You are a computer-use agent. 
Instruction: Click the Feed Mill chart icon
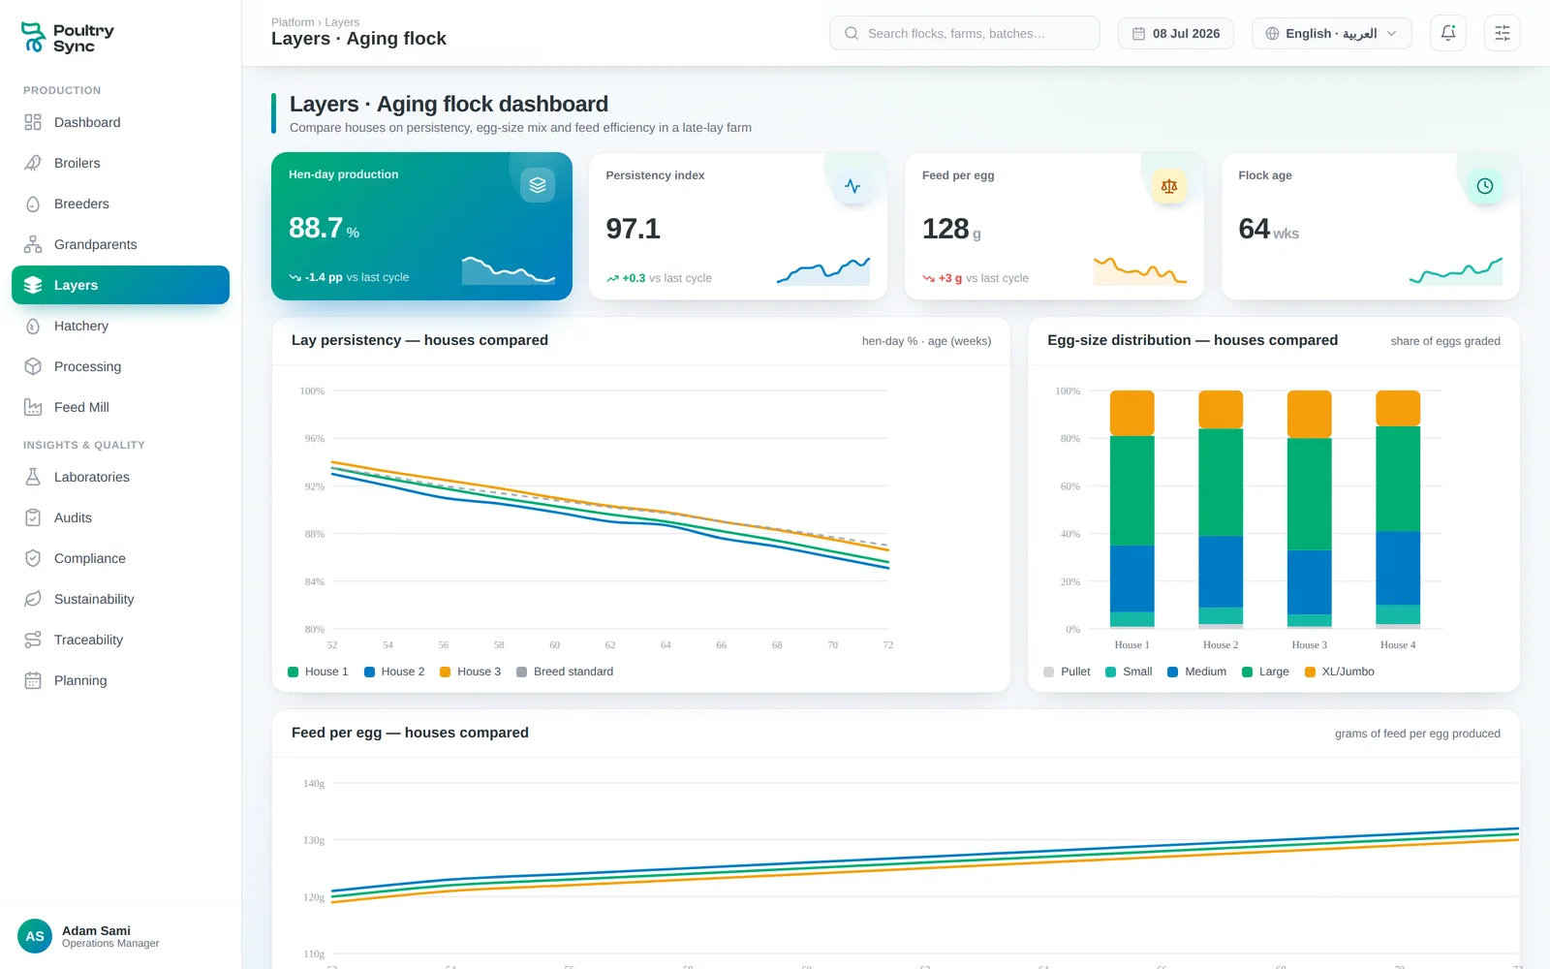coord(33,407)
